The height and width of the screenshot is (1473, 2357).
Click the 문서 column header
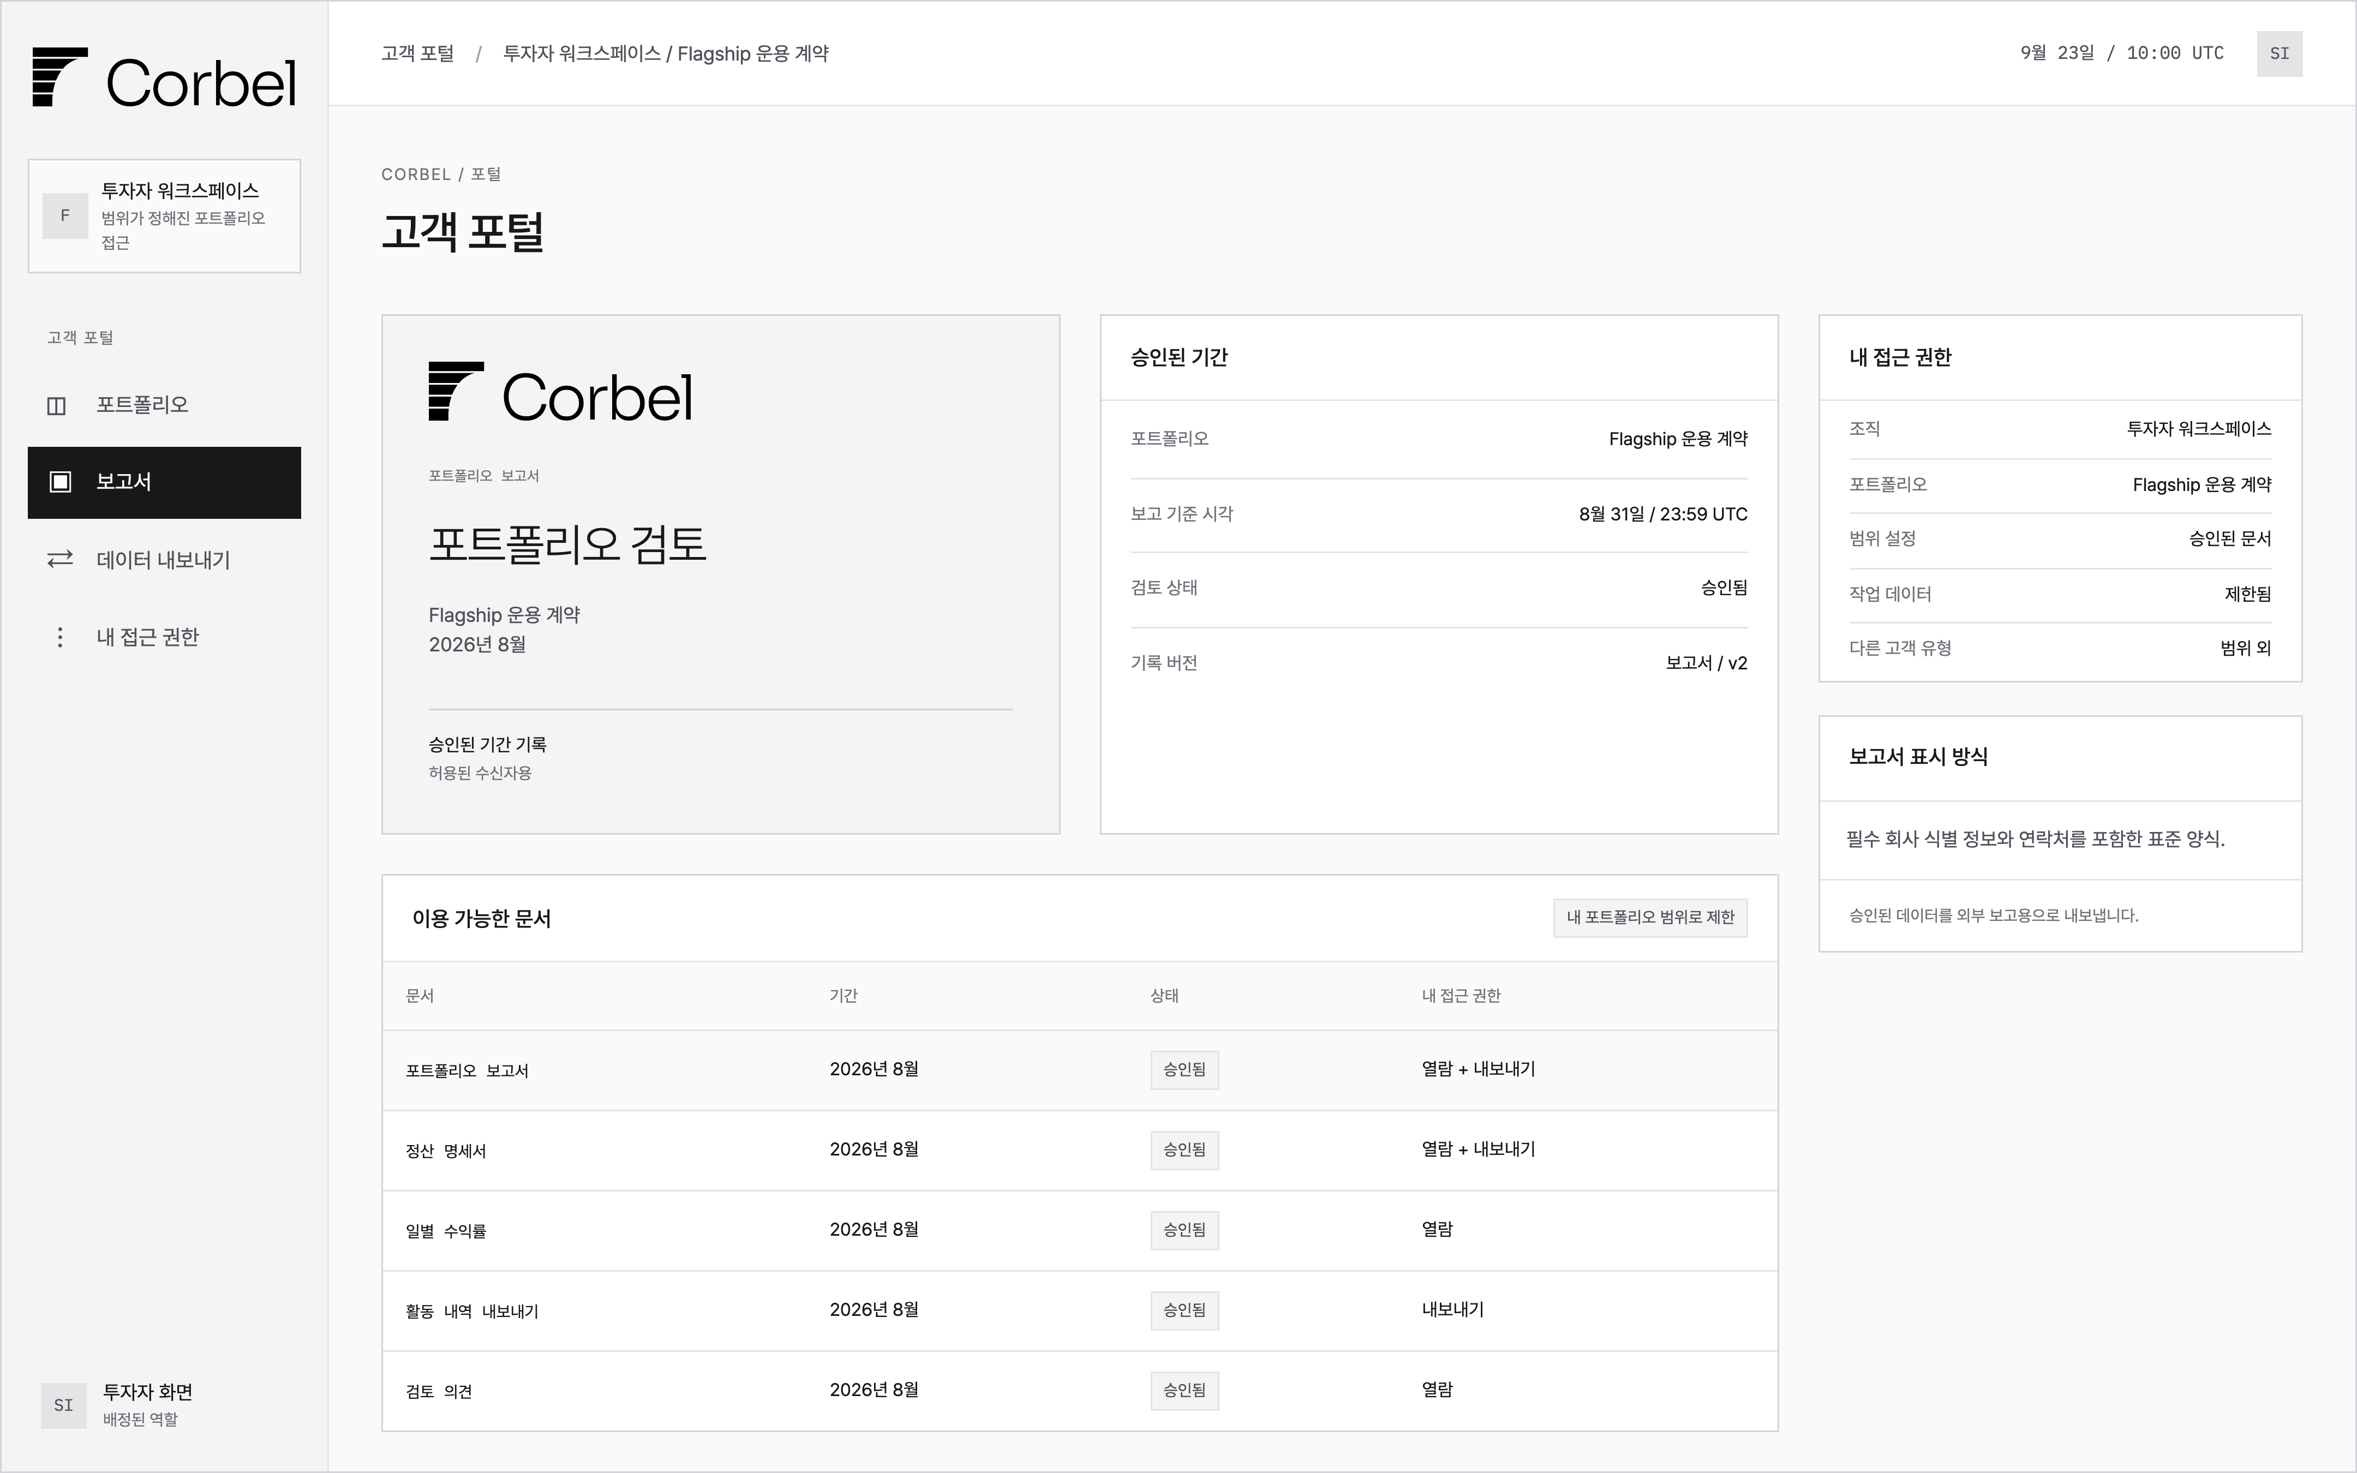click(x=420, y=996)
